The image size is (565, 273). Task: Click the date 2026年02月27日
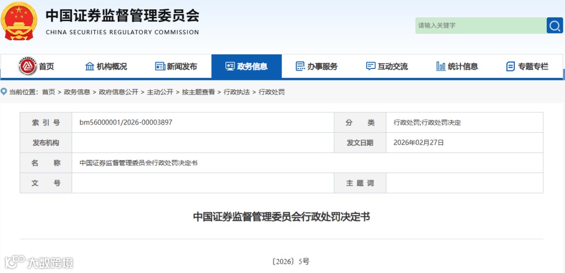pyautogui.click(x=419, y=143)
